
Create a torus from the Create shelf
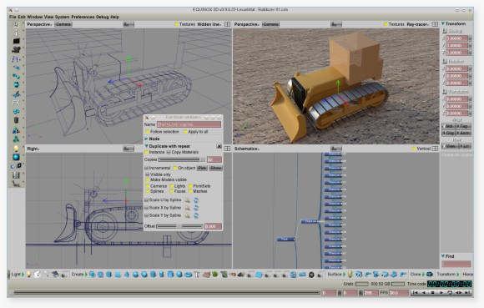[188, 275]
